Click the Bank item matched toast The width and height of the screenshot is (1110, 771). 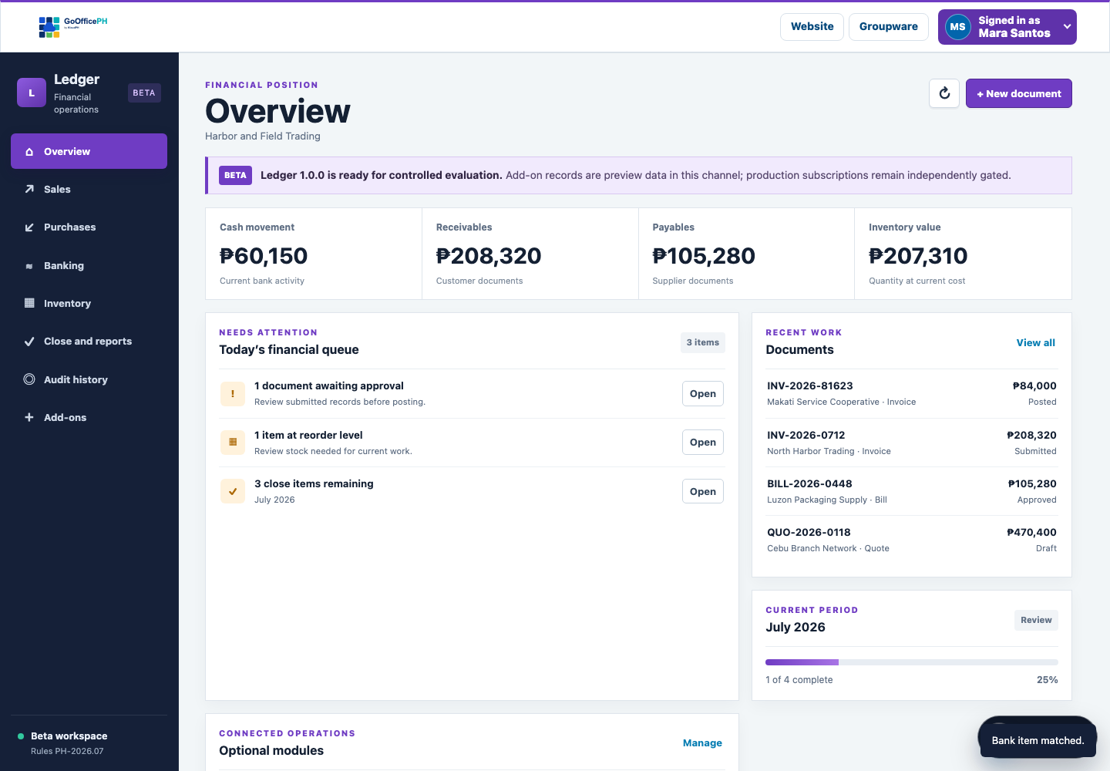(x=1038, y=740)
